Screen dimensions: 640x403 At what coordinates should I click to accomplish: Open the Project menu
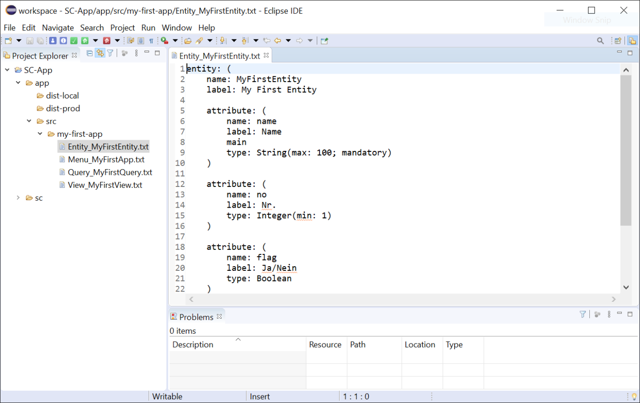tap(123, 28)
